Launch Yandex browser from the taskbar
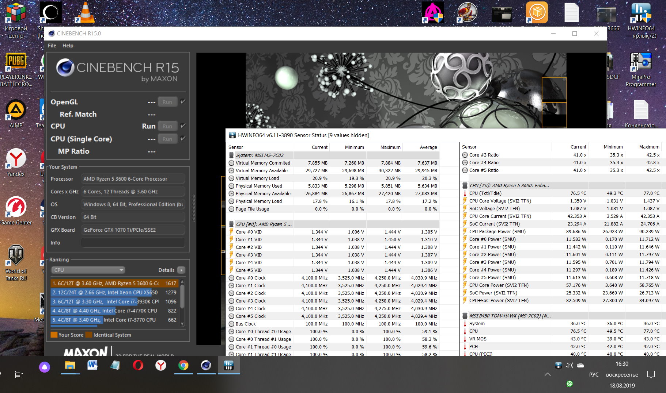Viewport: 666px width, 393px height. (160, 365)
